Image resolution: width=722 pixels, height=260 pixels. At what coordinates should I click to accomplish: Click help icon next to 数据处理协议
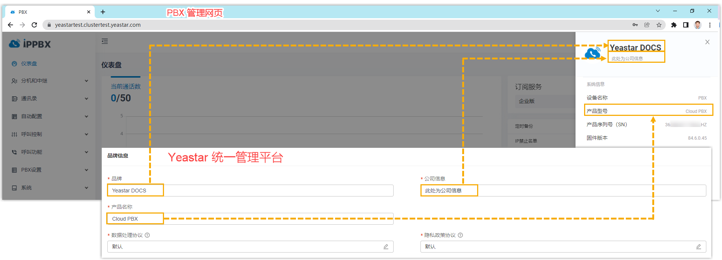[x=147, y=235]
